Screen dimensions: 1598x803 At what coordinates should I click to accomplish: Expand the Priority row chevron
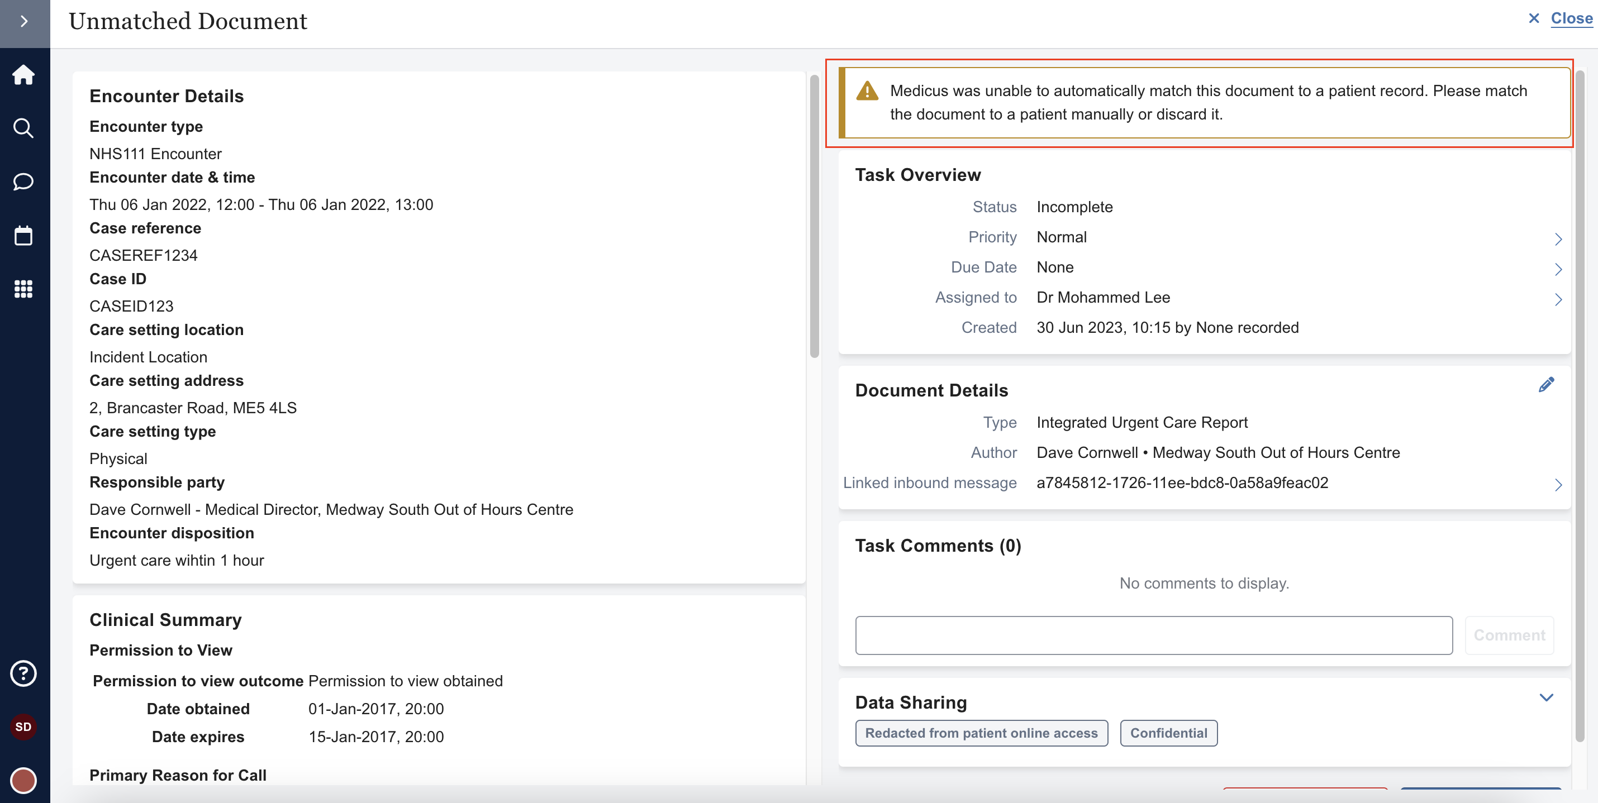pyautogui.click(x=1559, y=239)
